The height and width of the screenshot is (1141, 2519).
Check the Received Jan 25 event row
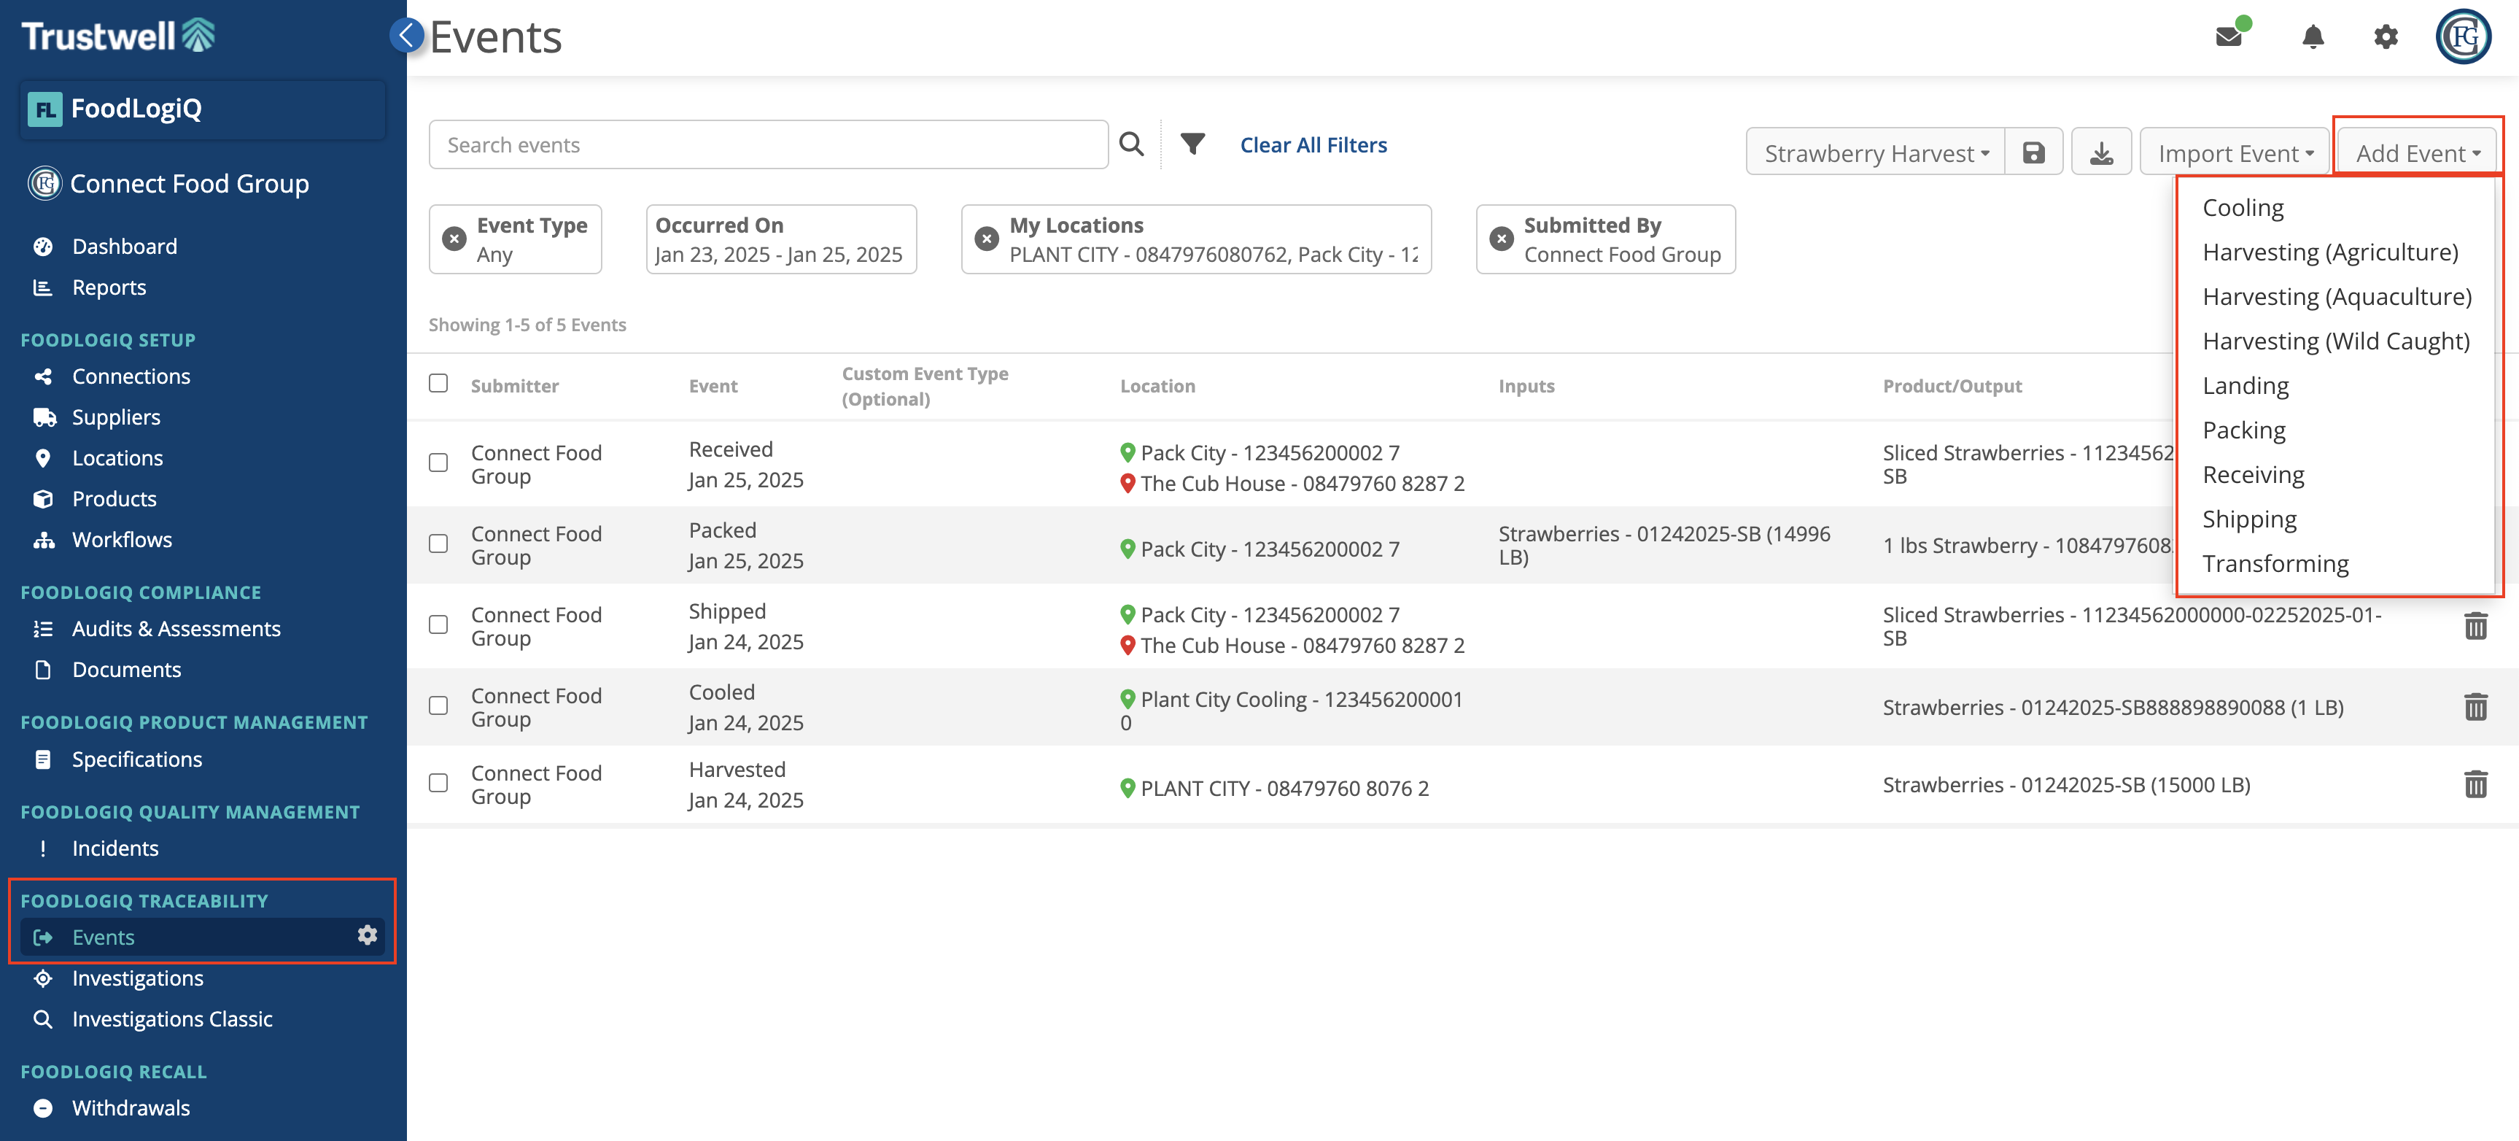(x=438, y=463)
